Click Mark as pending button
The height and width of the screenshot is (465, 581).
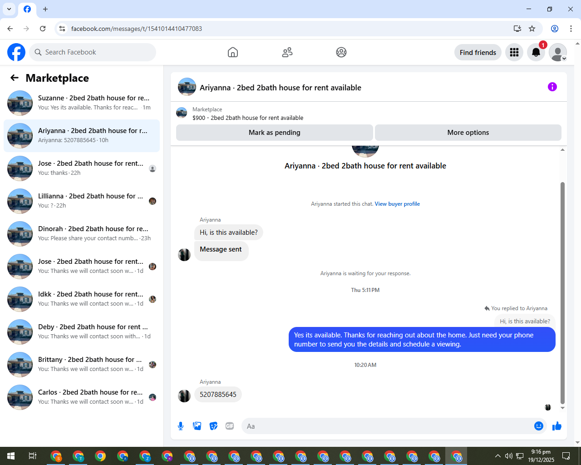coord(275,133)
